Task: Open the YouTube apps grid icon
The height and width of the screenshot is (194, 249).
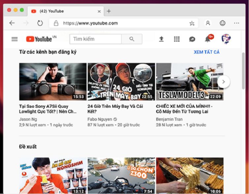Action: [177, 39]
